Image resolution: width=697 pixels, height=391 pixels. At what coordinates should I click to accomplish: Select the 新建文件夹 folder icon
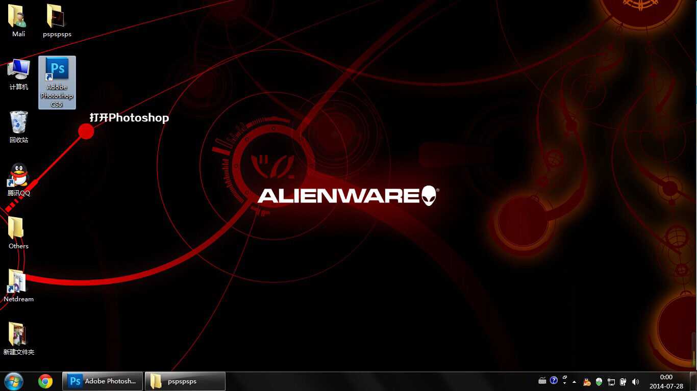click(18, 339)
